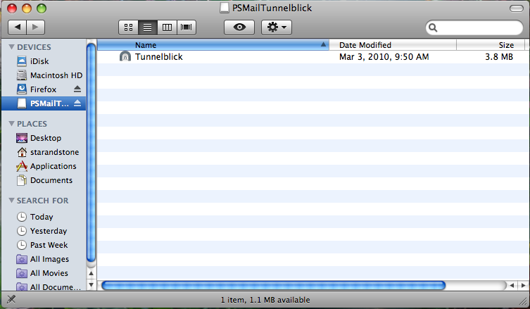Select the Past Week saved search
530x309 pixels.
tap(43, 245)
